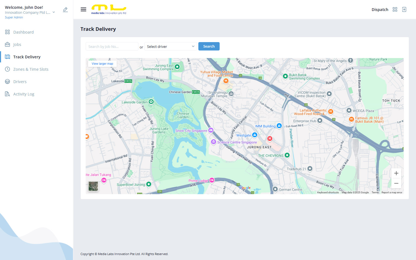
Task: Select THE CHEVRONS map marker
Action: coord(287,155)
